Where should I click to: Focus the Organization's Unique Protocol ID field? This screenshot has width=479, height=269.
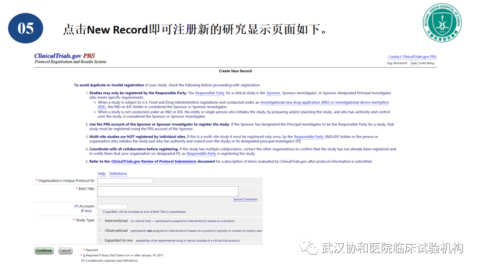[x=125, y=181]
